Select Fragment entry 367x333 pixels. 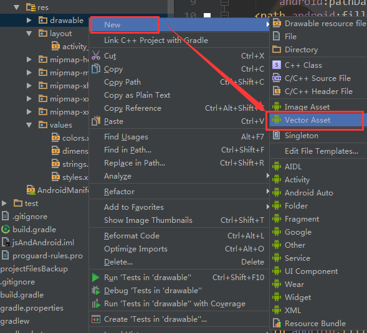click(318, 219)
